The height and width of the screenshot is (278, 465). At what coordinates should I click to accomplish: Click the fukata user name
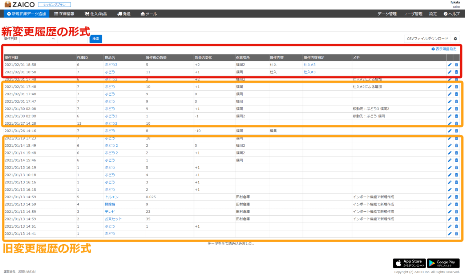455,2
